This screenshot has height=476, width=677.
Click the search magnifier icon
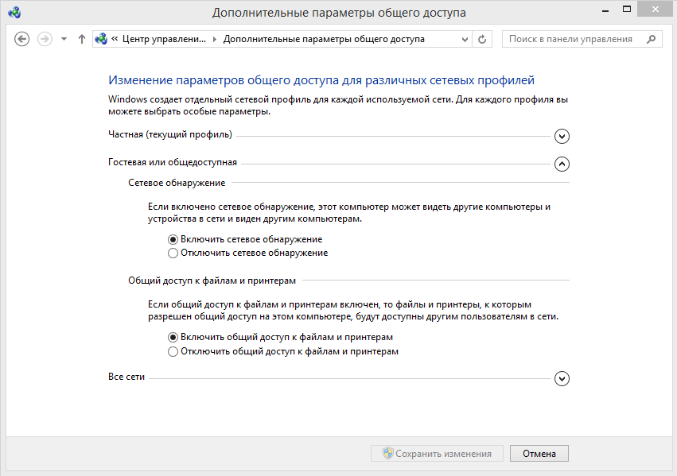tap(650, 39)
